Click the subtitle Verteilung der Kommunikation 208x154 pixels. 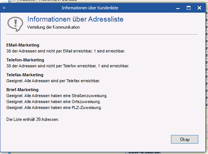click(53, 27)
